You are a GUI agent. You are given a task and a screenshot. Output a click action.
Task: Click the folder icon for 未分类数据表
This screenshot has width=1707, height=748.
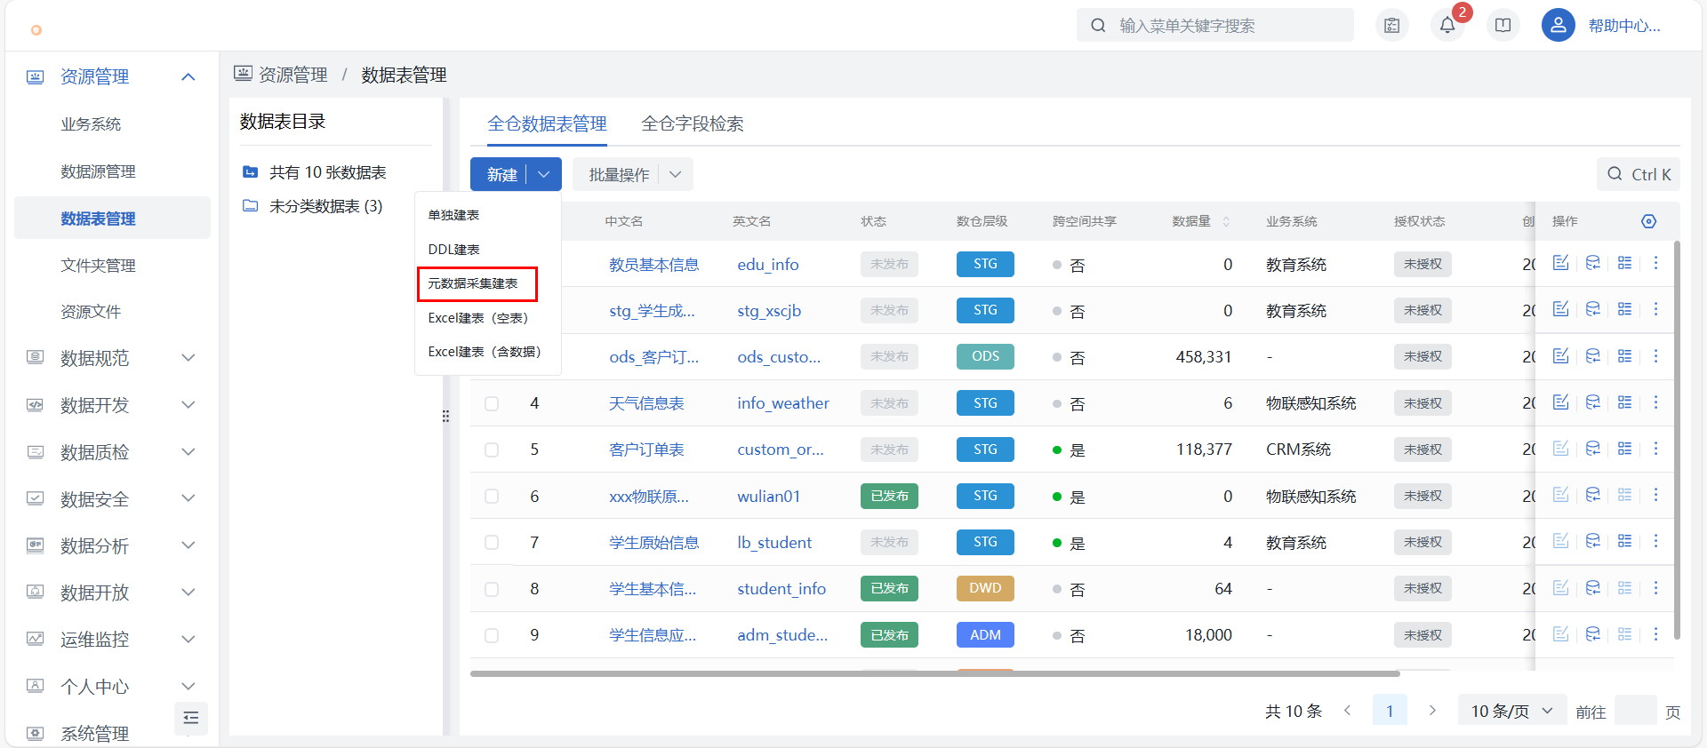[251, 206]
